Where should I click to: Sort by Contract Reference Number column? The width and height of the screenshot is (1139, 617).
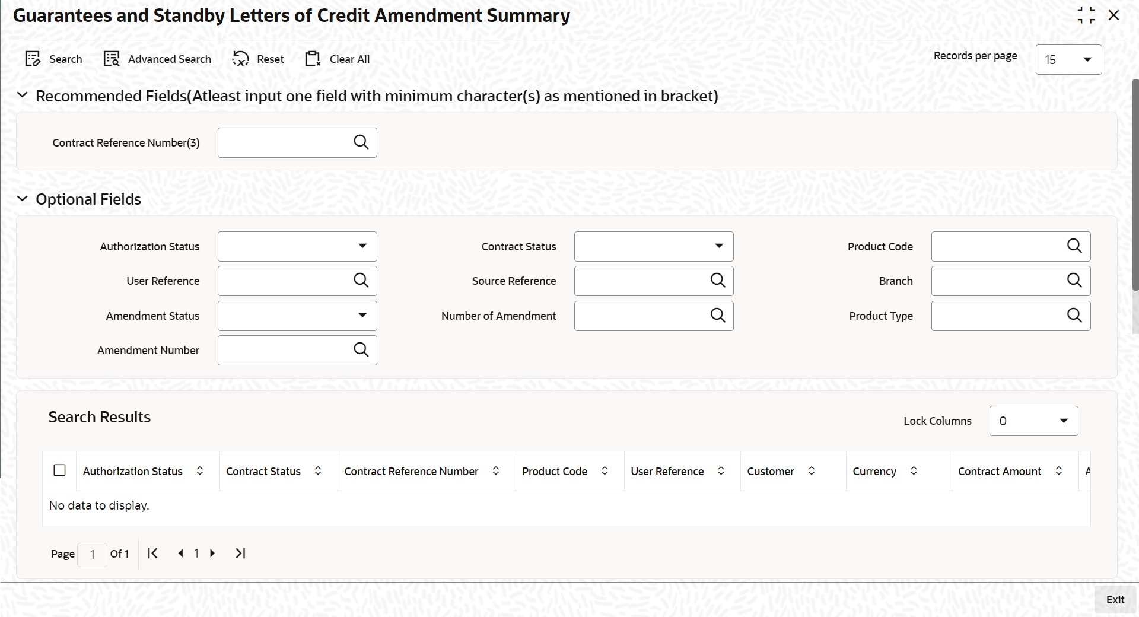click(x=496, y=471)
